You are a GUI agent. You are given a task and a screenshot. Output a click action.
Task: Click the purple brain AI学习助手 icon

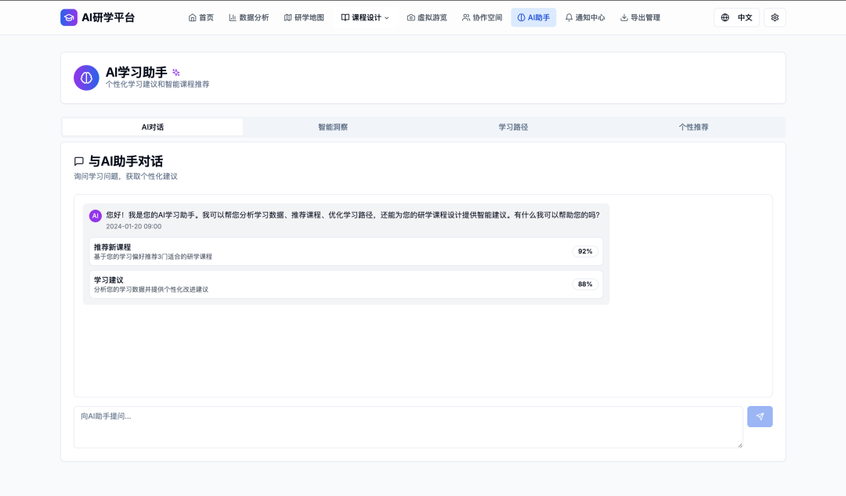pyautogui.click(x=86, y=77)
